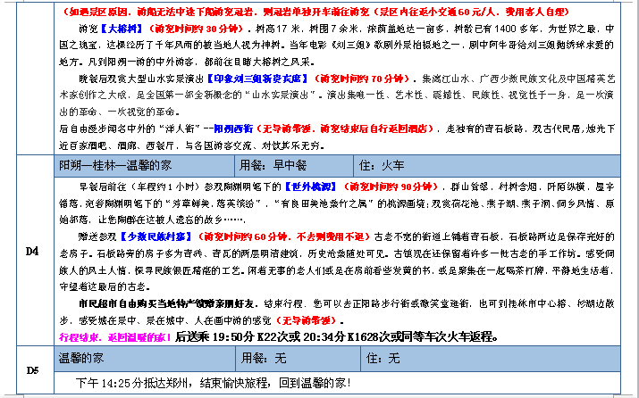The width and height of the screenshot is (639, 398).
Task: Click the "下午14:25分抵达郑州" sentence
Action: 131,383
